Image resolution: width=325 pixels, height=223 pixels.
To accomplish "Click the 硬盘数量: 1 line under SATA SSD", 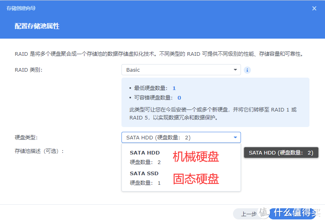I will tap(145, 183).
